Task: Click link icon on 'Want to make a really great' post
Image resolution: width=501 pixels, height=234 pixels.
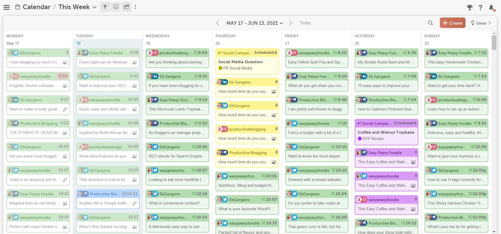Action: pos(65,109)
